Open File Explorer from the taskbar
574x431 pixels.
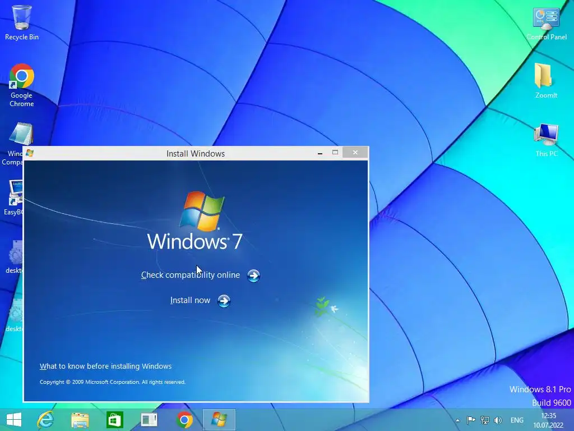[80, 420]
